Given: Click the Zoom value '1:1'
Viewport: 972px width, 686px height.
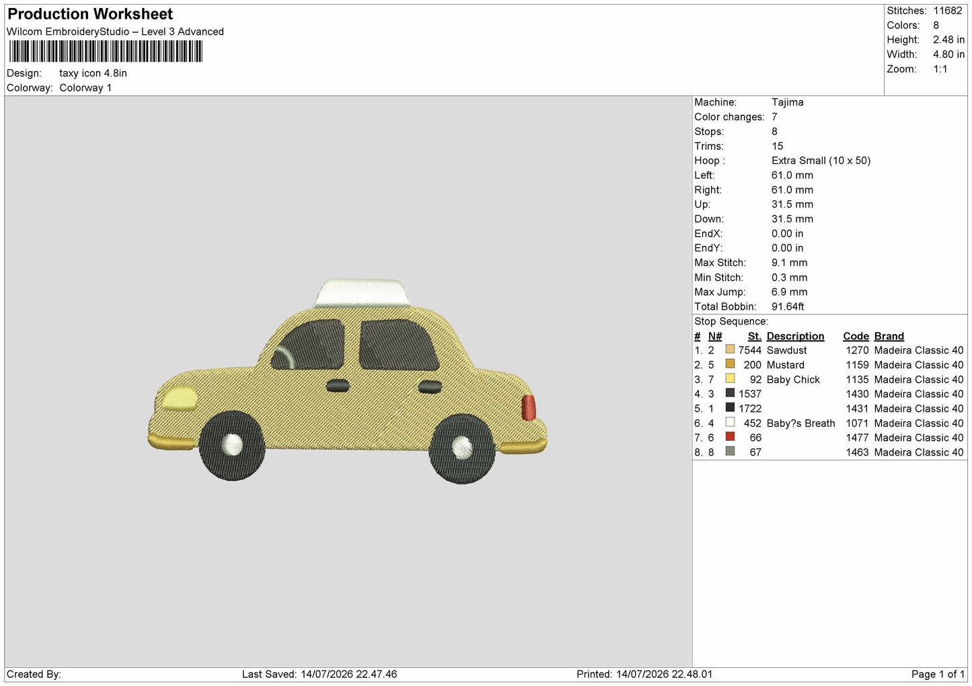Looking at the screenshot, I should (940, 69).
